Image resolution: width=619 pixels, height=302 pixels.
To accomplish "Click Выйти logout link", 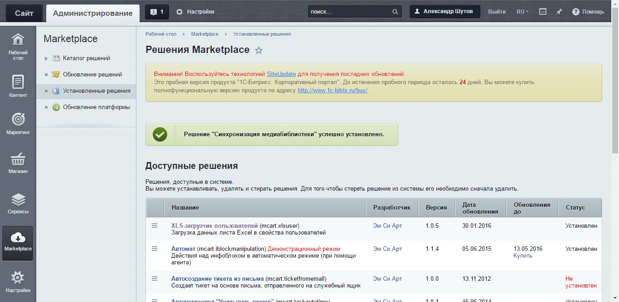I will coord(497,12).
